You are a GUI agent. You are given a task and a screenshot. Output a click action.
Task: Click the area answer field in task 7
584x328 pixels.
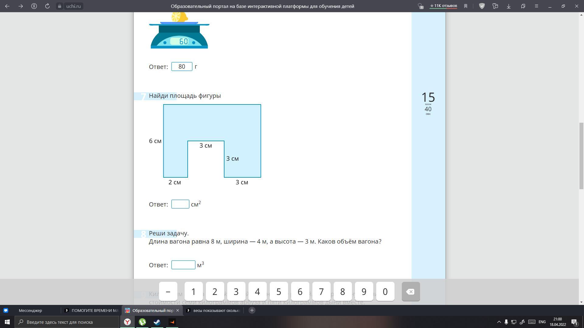180,204
